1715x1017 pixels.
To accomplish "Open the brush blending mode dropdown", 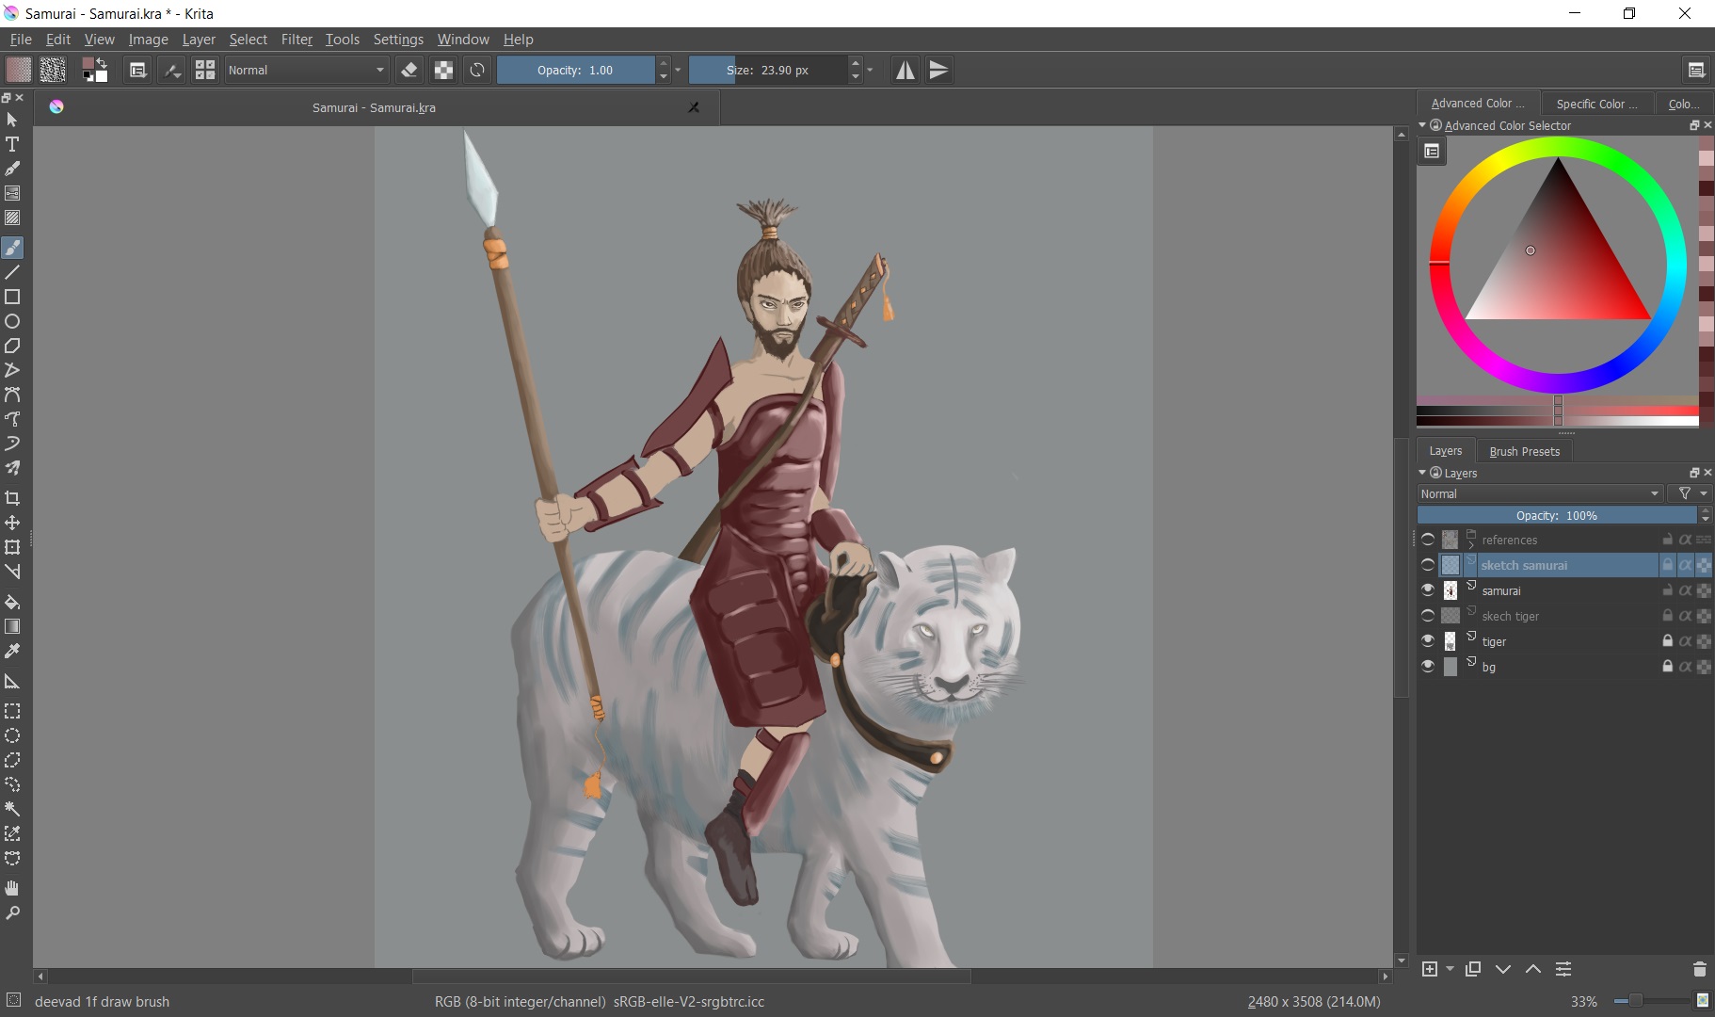I will tap(306, 70).
